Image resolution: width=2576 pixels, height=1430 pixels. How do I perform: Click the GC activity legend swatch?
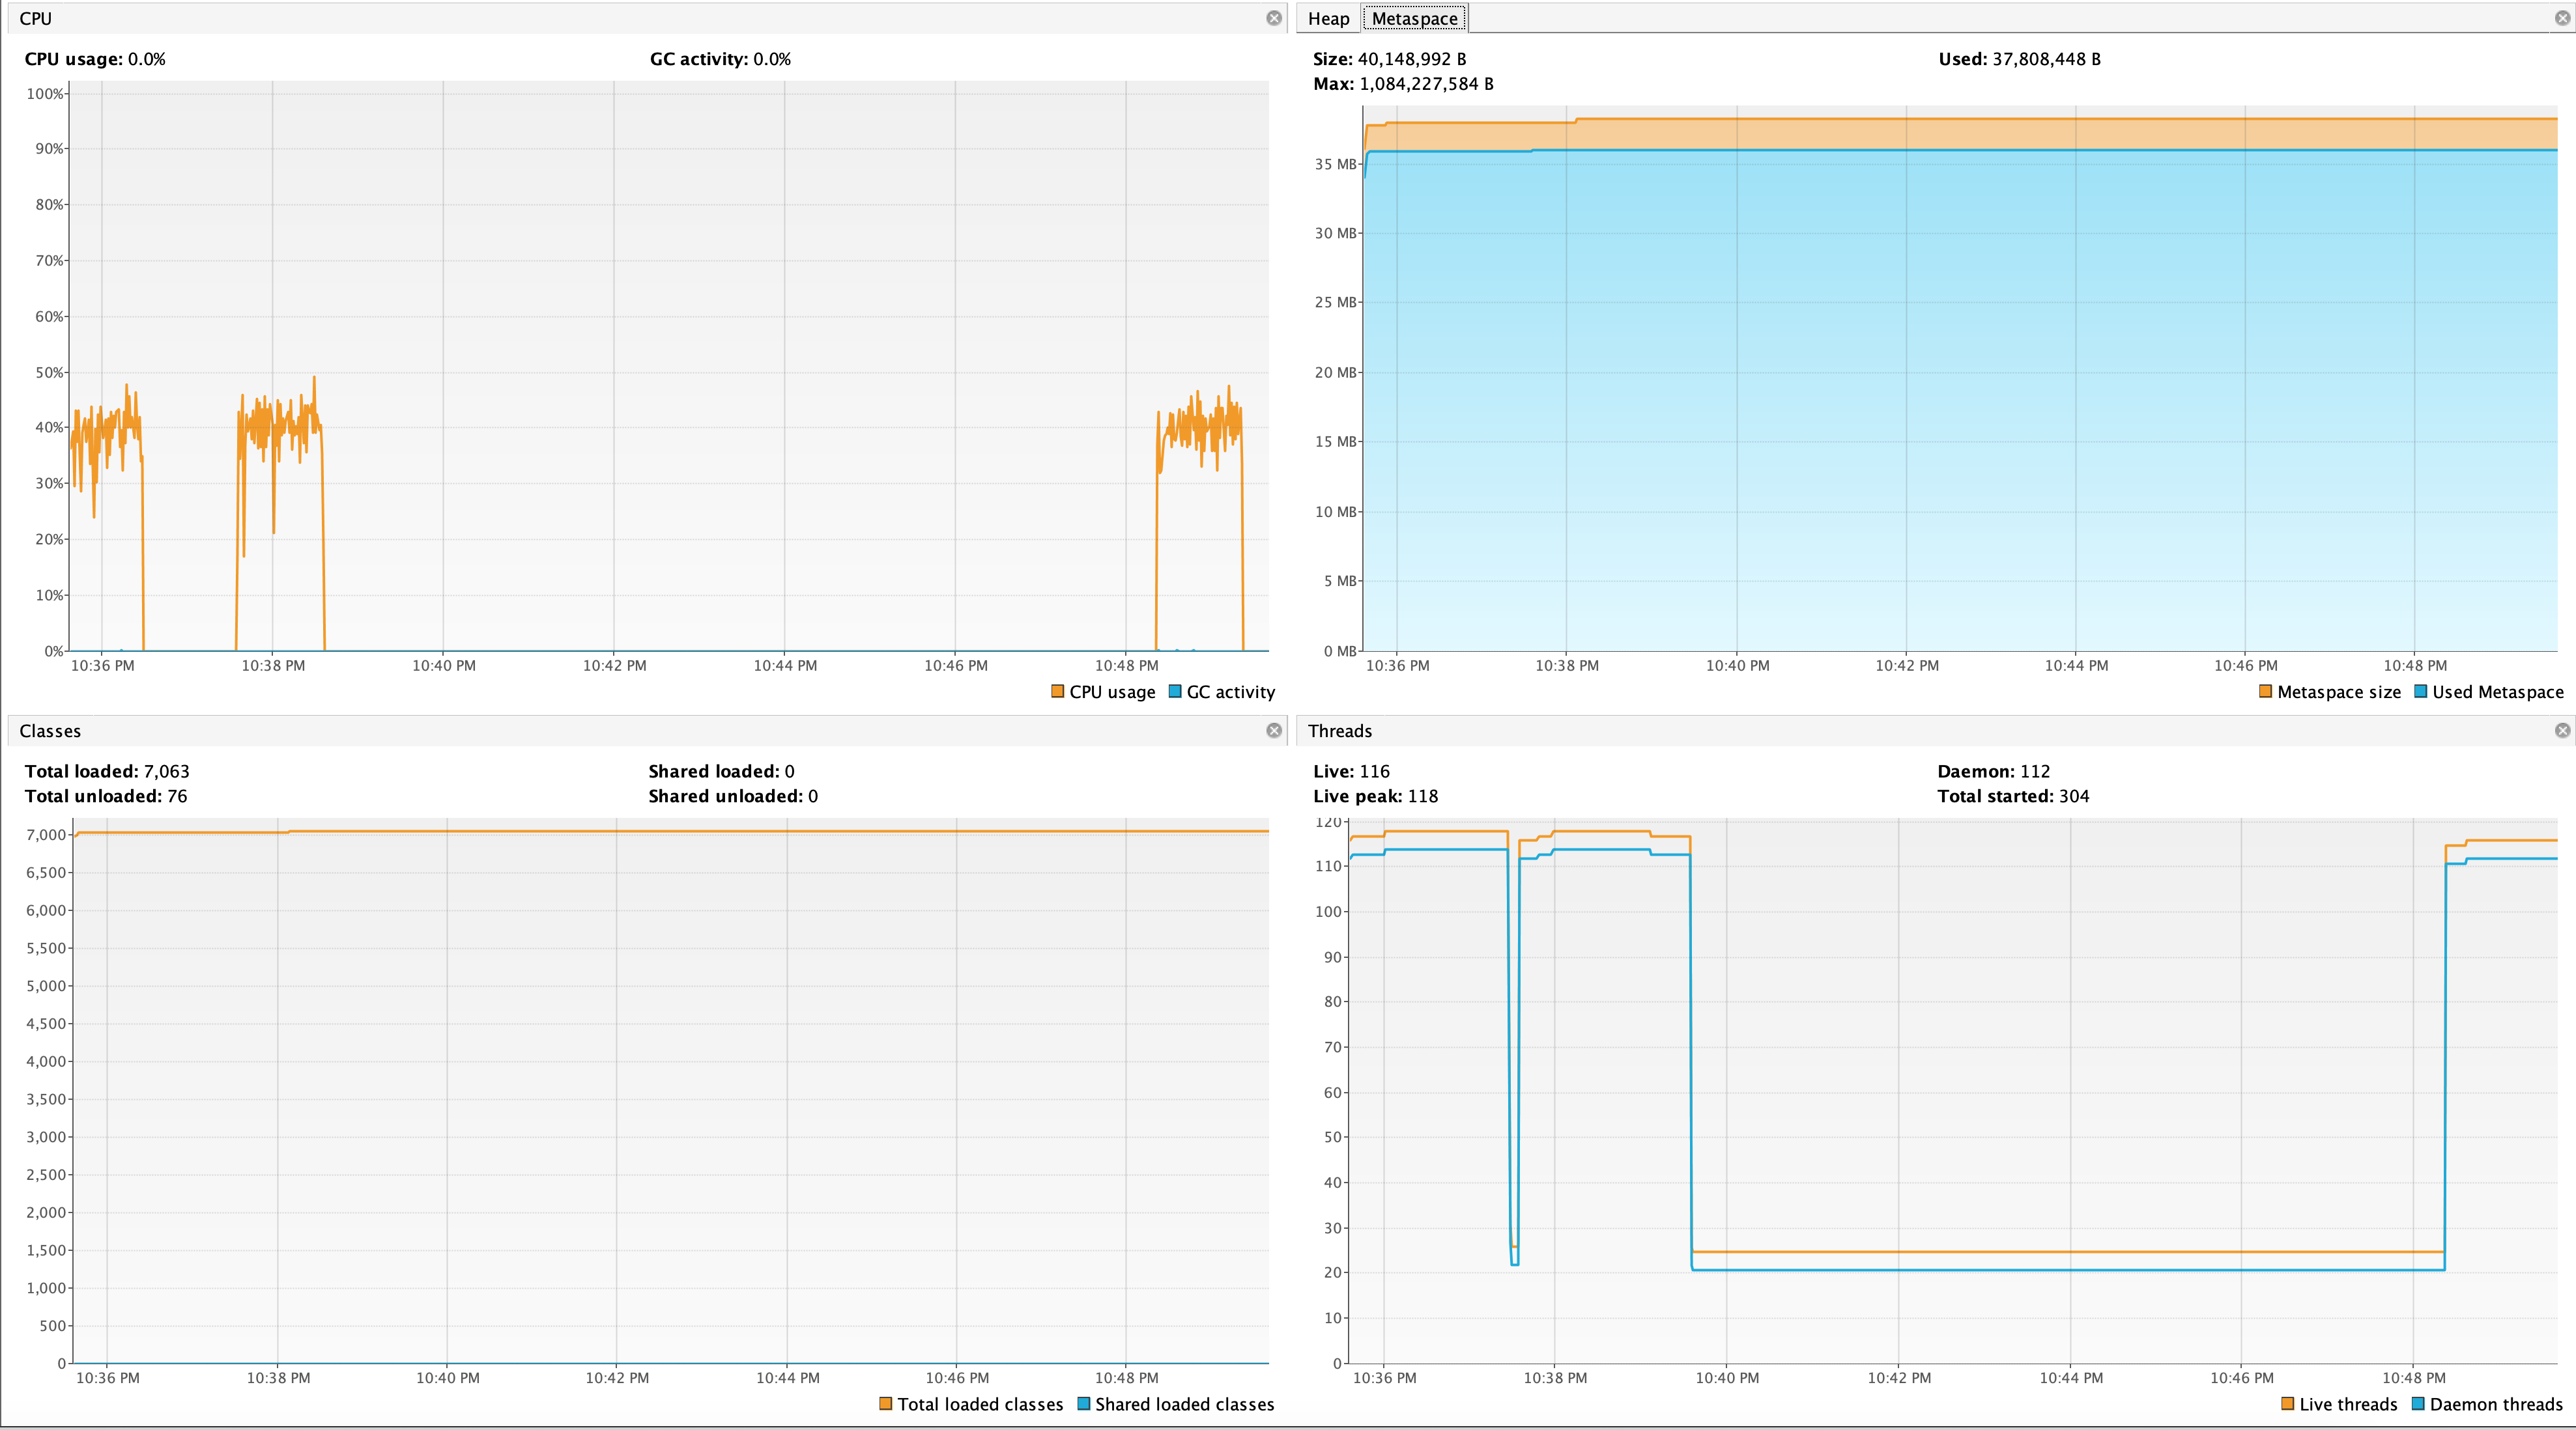click(1175, 692)
